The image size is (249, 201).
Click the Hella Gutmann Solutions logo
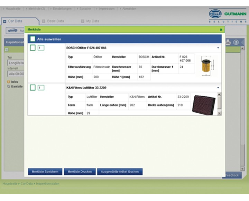pyautogui.click(x=228, y=16)
